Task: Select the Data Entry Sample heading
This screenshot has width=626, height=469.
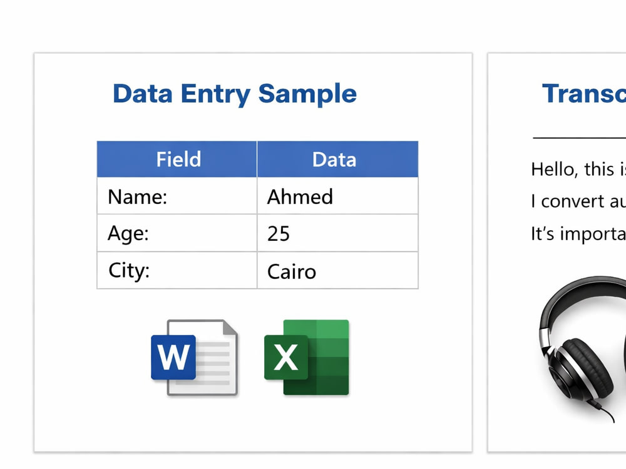Action: [235, 94]
